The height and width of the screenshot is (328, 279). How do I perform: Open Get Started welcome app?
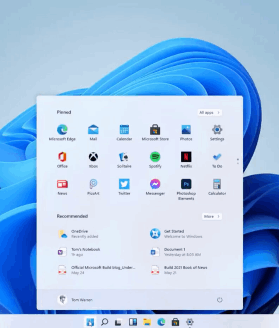(176, 234)
